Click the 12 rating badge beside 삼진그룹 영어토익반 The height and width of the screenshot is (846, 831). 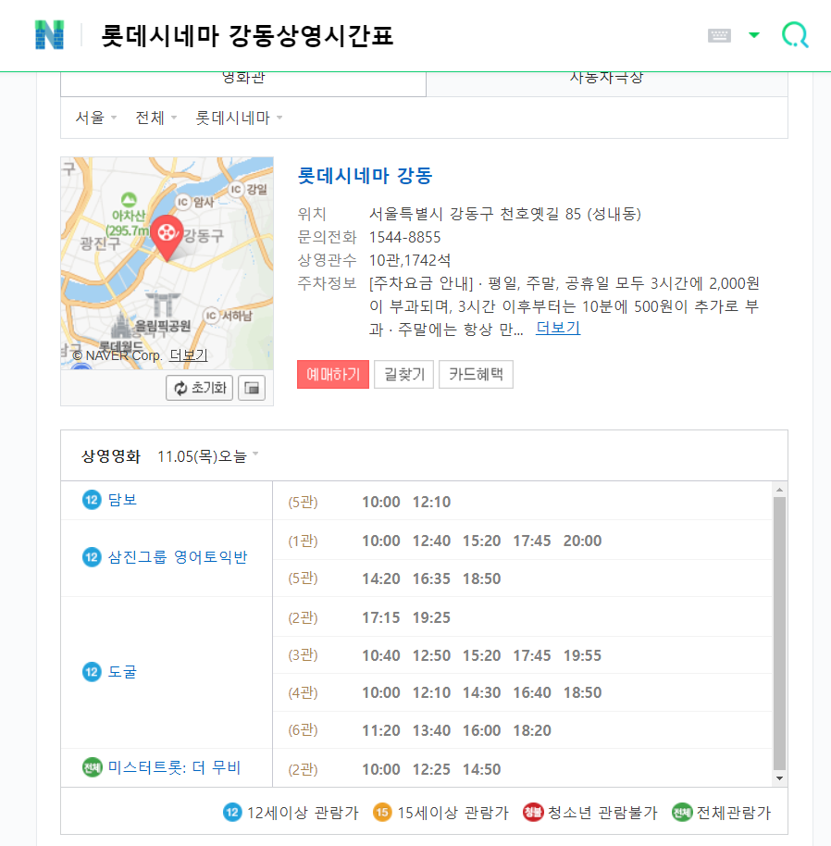(92, 557)
